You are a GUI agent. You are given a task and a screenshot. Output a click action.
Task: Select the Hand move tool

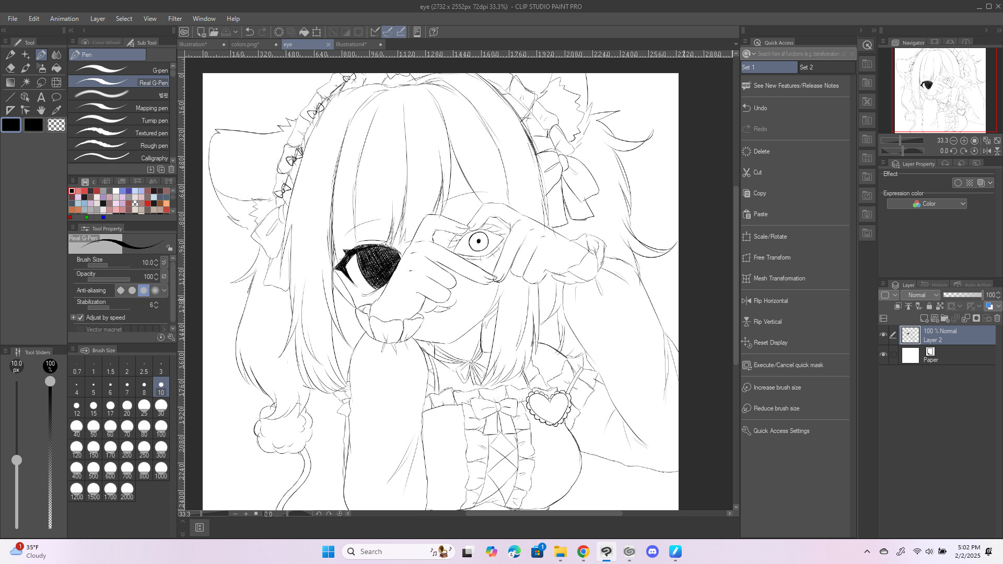41,110
